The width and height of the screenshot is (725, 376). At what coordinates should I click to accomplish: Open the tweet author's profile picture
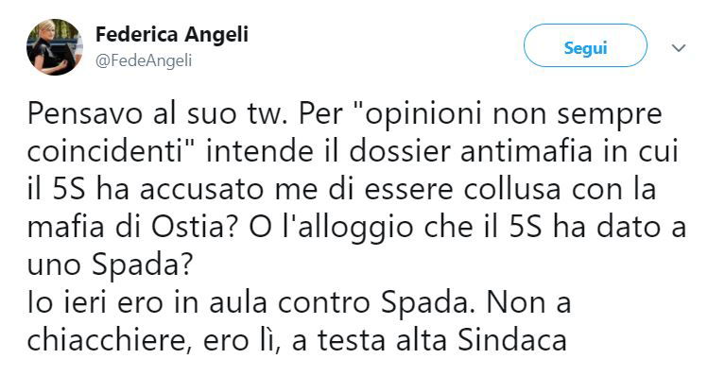(x=55, y=47)
